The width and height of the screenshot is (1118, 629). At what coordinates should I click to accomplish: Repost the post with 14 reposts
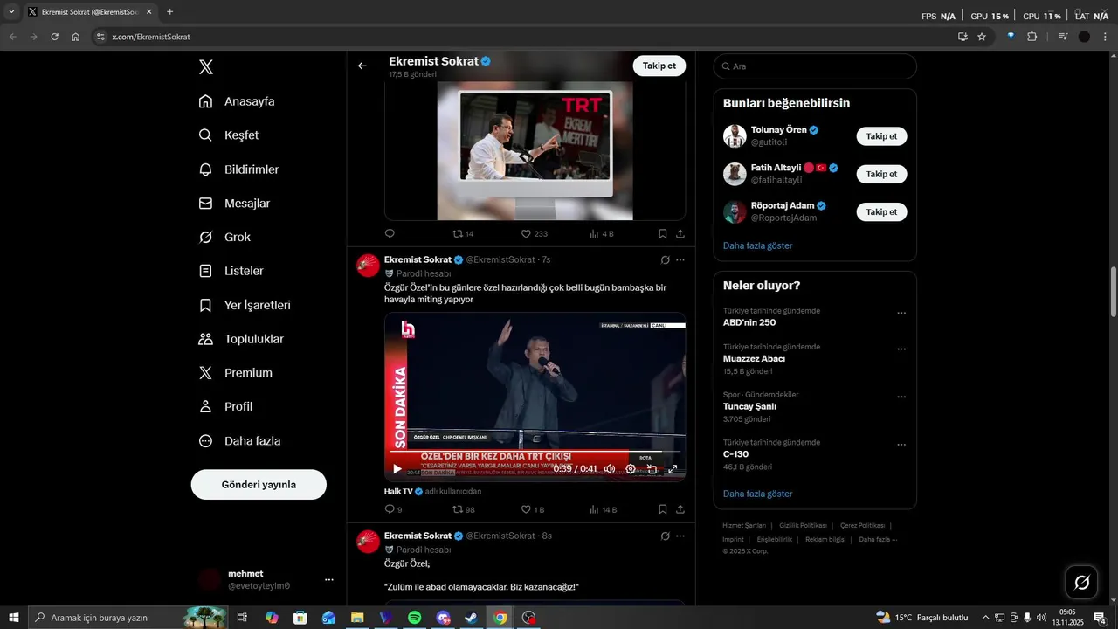[x=458, y=233]
